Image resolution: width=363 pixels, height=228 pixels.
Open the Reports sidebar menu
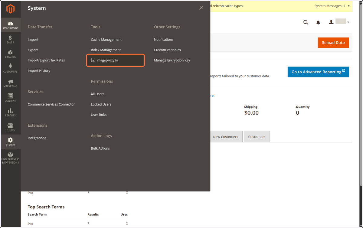coord(10,112)
